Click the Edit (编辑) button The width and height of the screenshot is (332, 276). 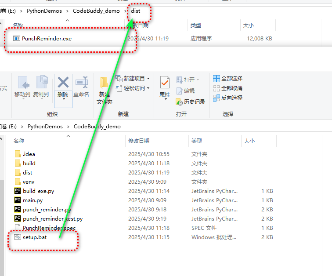pyautogui.click(x=185, y=91)
